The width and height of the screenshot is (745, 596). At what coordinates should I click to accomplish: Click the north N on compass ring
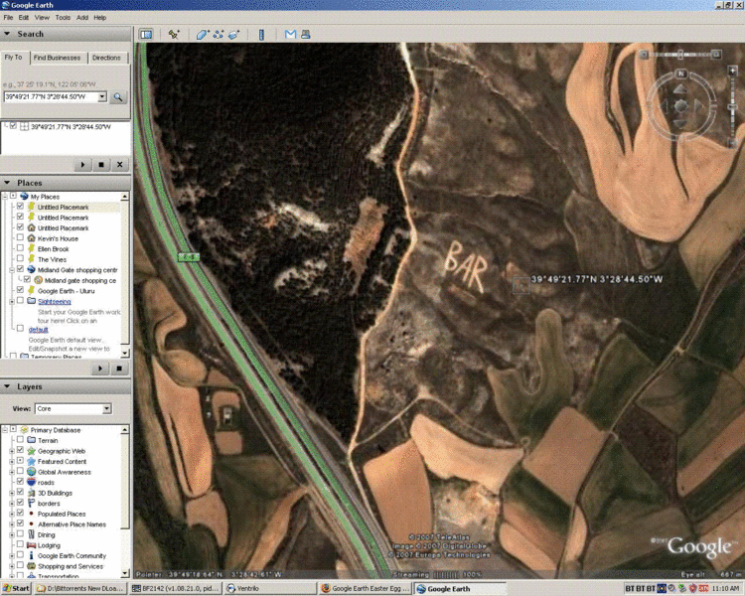pyautogui.click(x=680, y=74)
